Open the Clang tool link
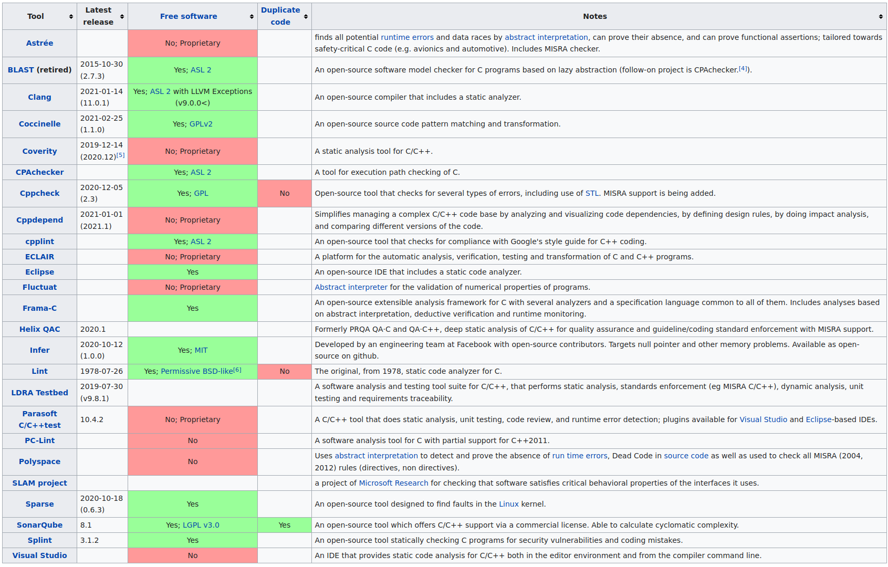Screen dimensions: 888x567 pyautogui.click(x=39, y=97)
